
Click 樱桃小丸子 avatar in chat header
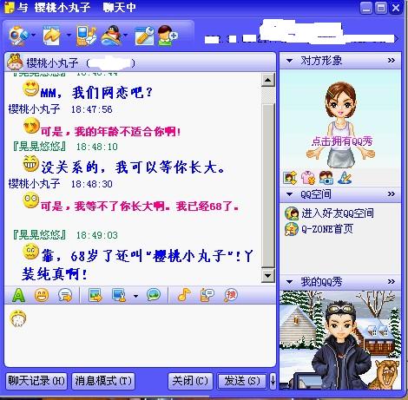pyautogui.click(x=15, y=62)
